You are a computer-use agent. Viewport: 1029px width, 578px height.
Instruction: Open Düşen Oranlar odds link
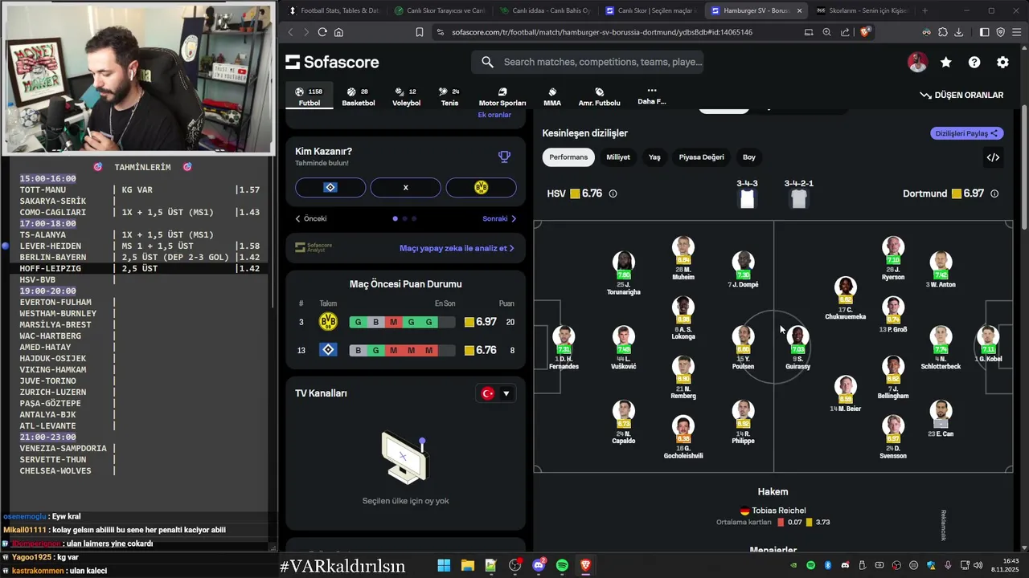[961, 95]
